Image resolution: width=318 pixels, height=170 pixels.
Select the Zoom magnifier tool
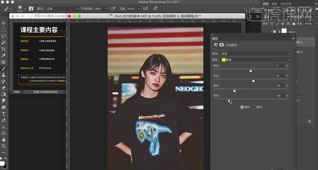click(4, 146)
